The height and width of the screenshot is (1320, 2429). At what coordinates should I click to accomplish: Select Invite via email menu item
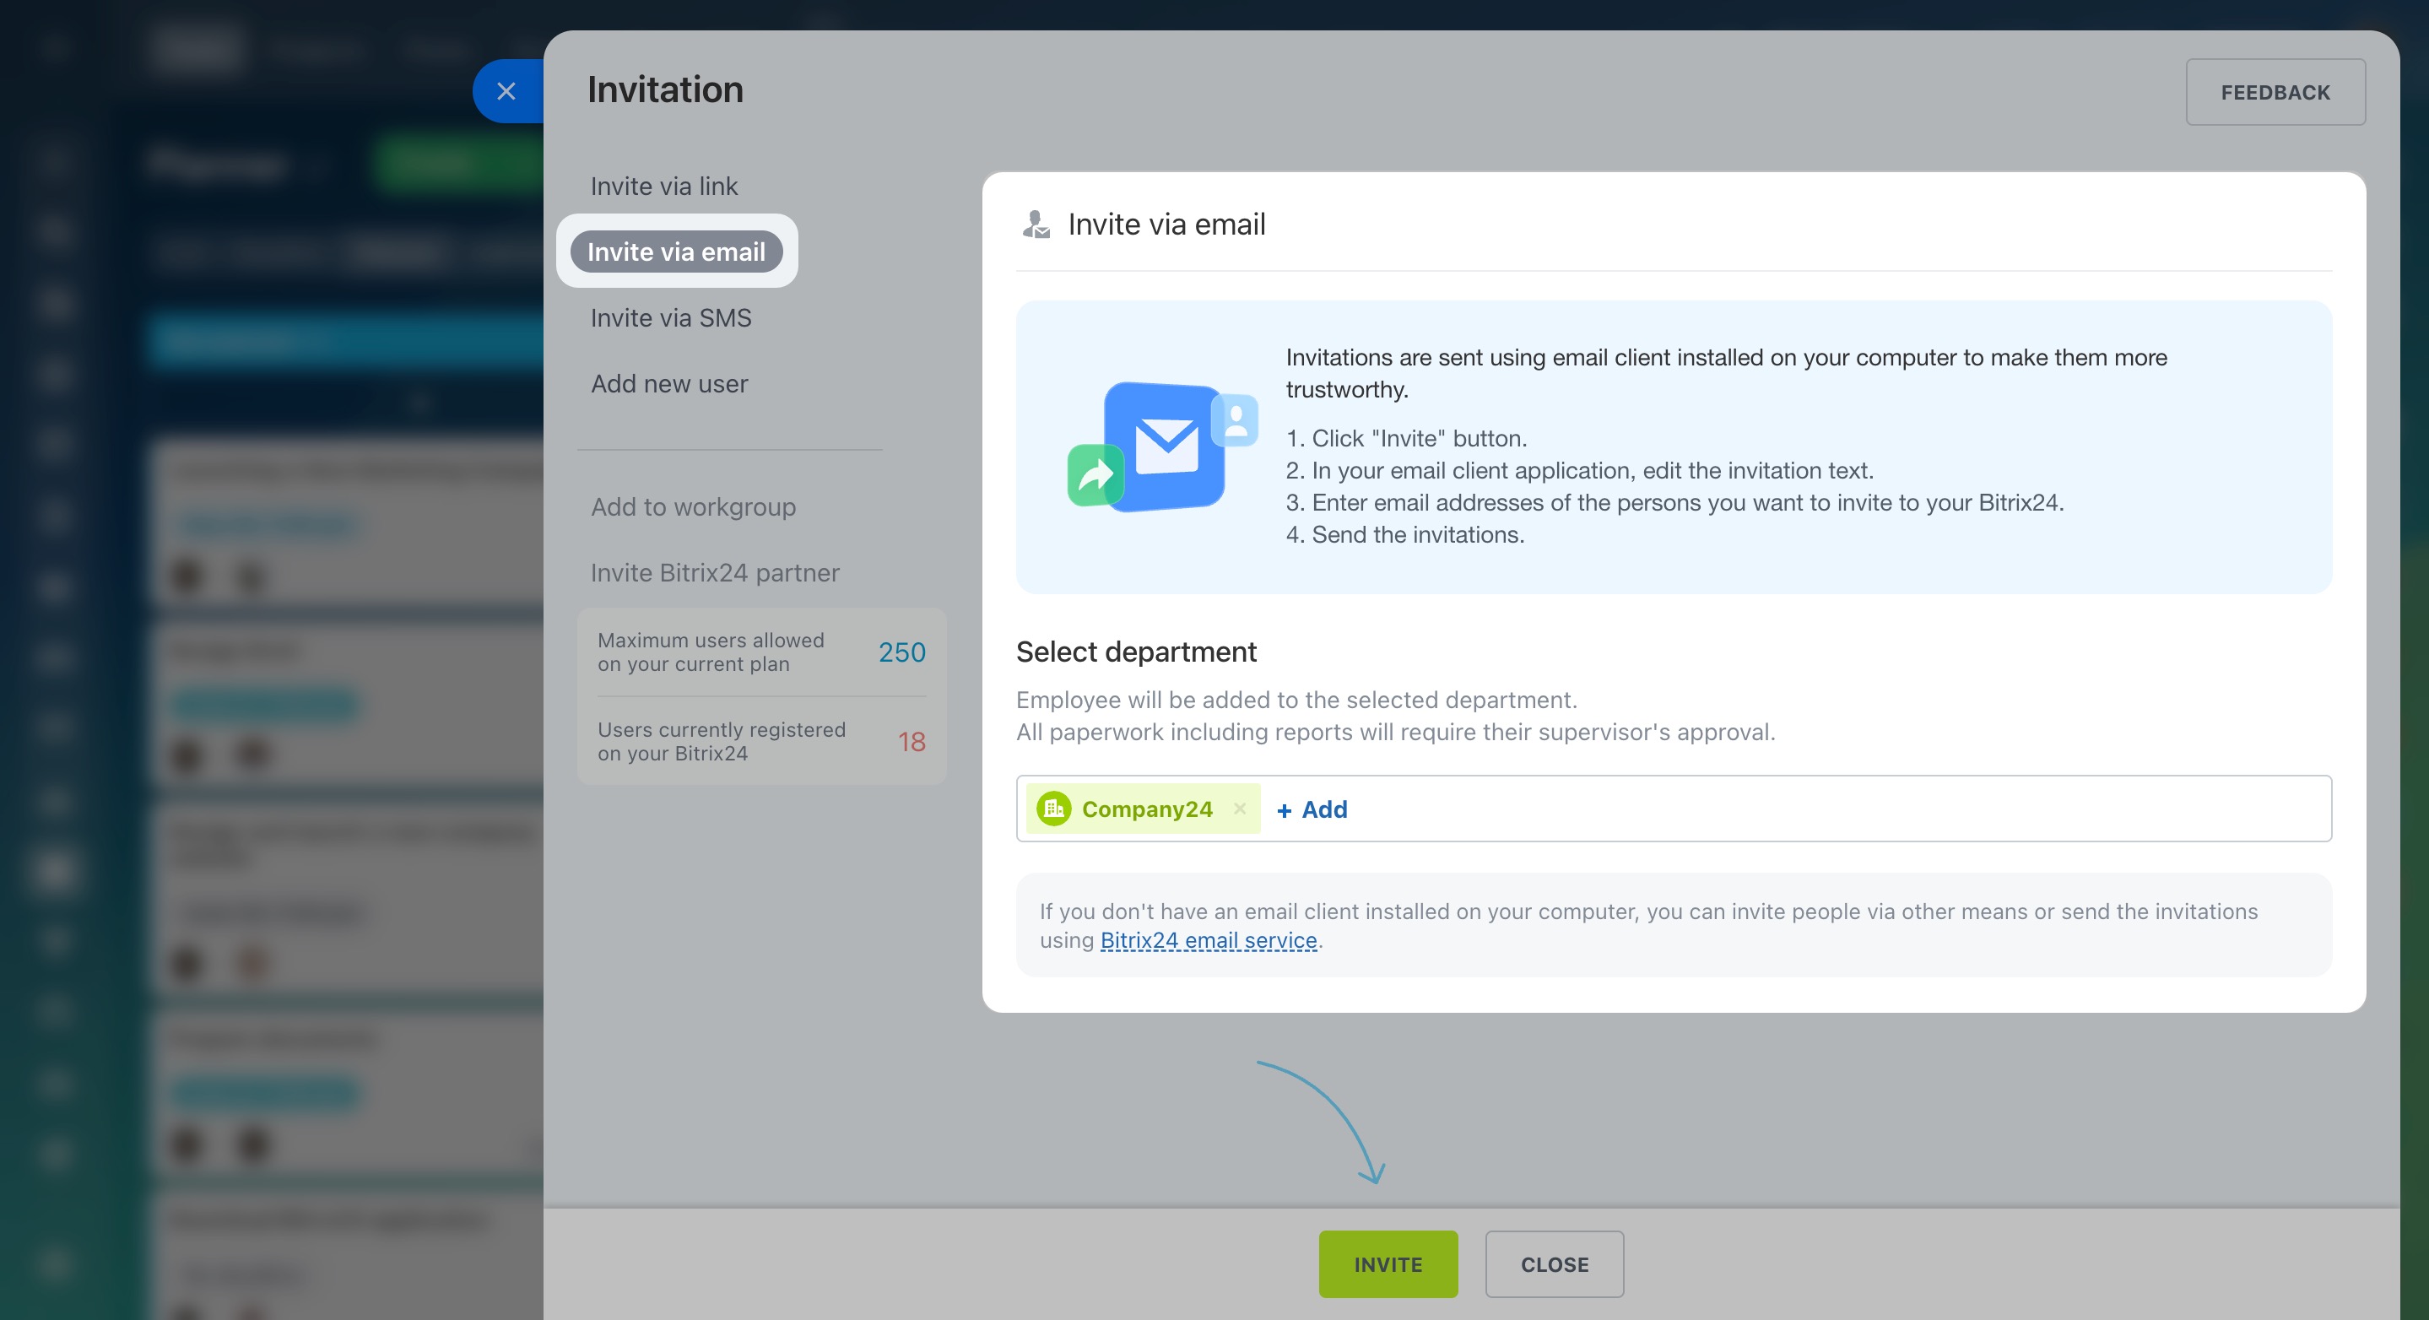676,252
